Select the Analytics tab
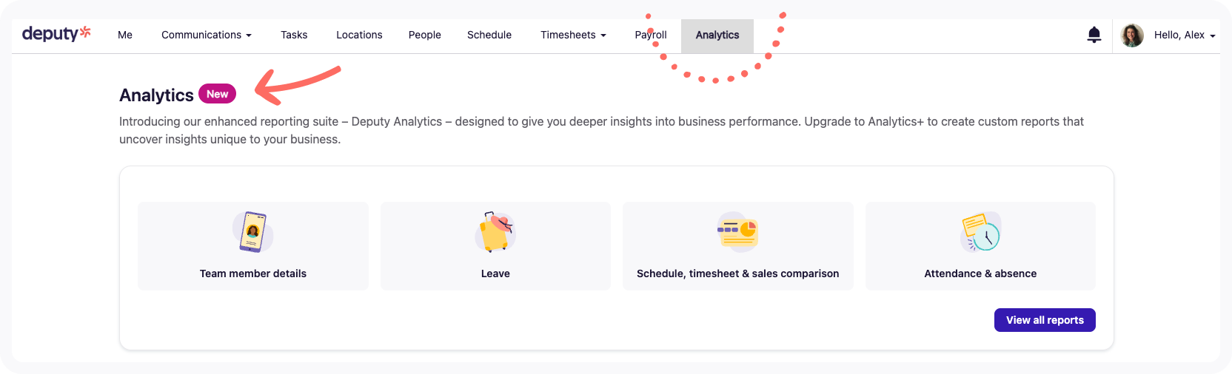 717,35
